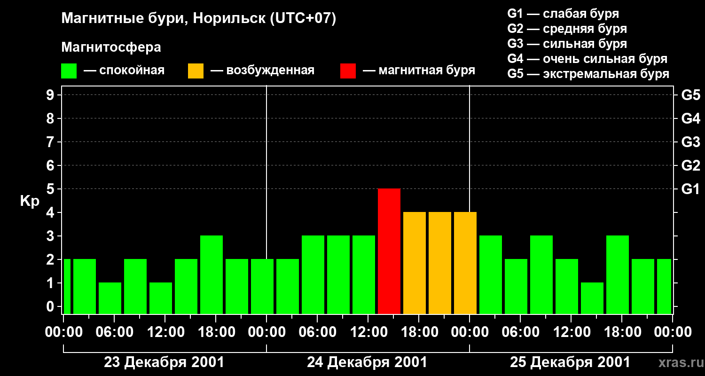Click the 'G5' label on the right axis
Viewport: 705px width, 376px height.
[690, 95]
